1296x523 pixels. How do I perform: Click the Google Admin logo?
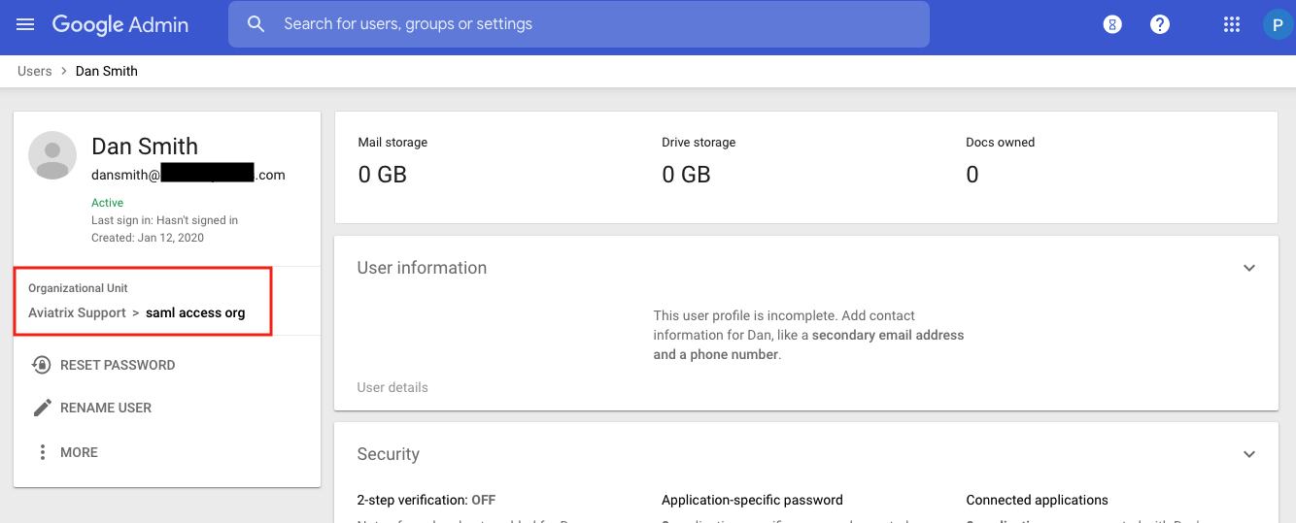click(x=120, y=24)
